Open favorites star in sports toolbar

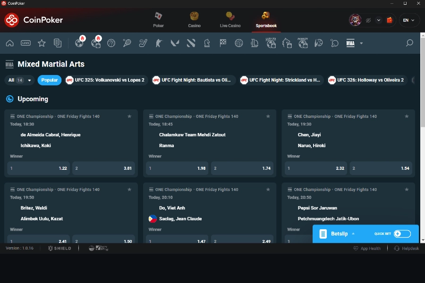point(42,43)
